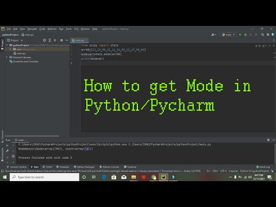Open the Version Control tool window
276x207 pixels.
17,167
